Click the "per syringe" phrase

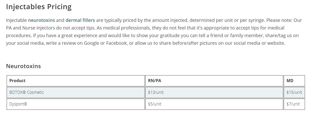coord(252,20)
